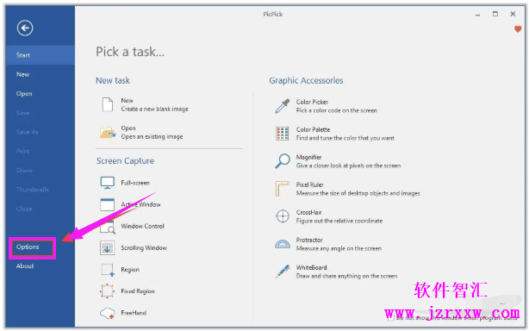
Task: Click 'Figure out the relative coordinate'
Action: tap(339, 221)
